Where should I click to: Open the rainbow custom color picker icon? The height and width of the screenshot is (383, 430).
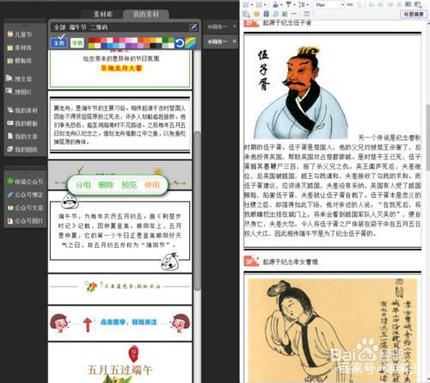(190, 43)
